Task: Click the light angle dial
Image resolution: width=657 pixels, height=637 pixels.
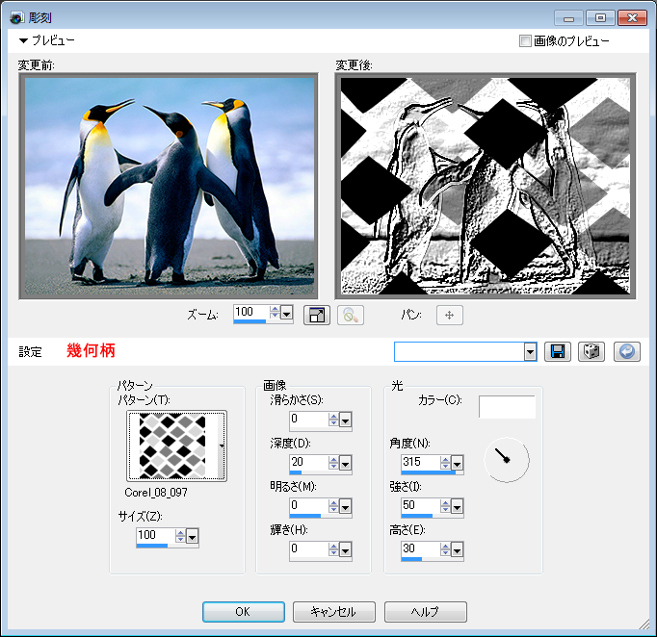Action: 506,460
